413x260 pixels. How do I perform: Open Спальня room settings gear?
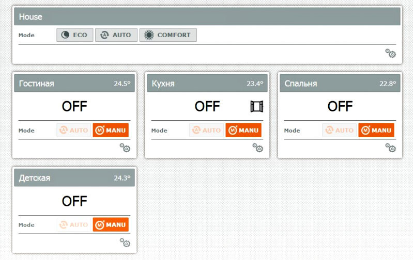click(390, 148)
